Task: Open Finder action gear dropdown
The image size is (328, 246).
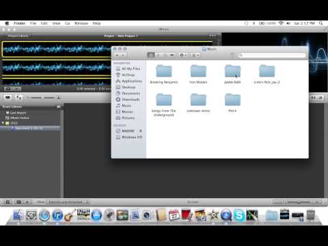Action: (183, 55)
